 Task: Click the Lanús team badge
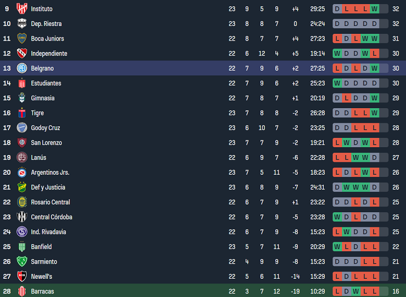[x=22, y=158]
